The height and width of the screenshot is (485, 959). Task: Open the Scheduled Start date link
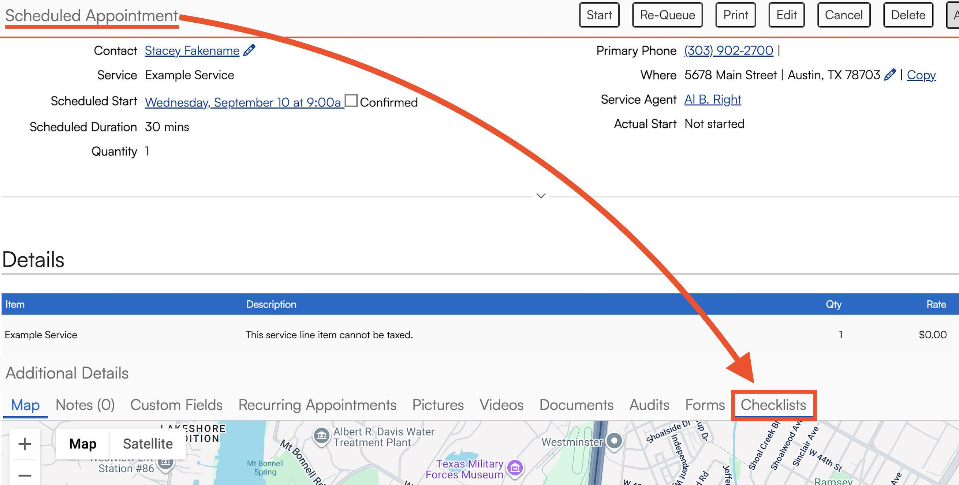(243, 102)
